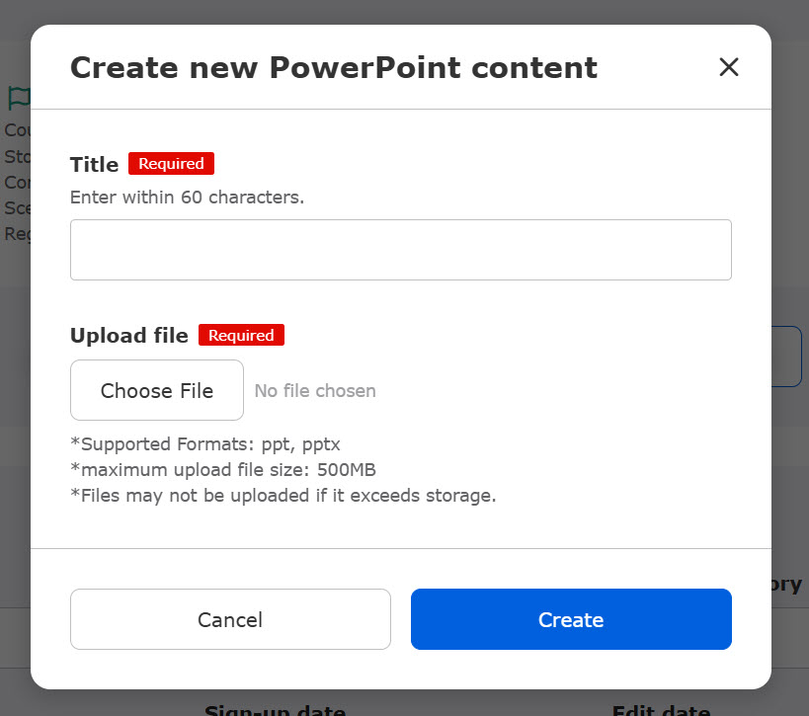Click the 'No file chosen' label
The image size is (809, 716).
click(315, 391)
